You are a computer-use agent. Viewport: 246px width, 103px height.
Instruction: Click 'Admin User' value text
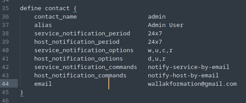(x=166, y=25)
